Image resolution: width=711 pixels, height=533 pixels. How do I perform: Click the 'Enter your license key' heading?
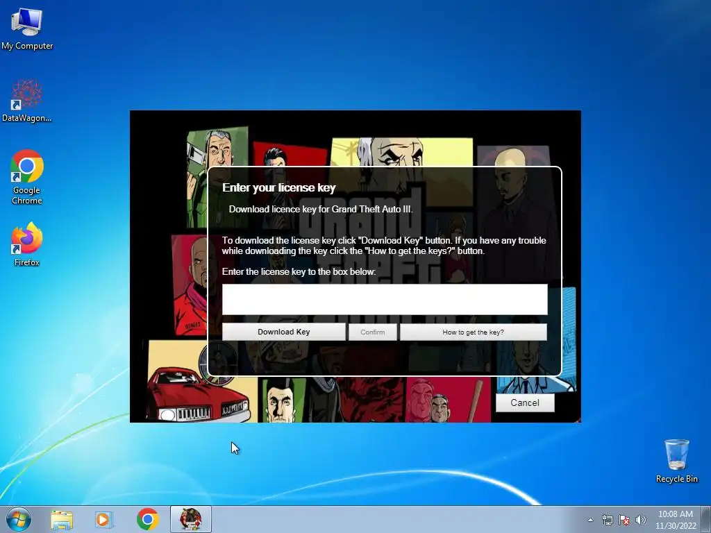pos(279,187)
